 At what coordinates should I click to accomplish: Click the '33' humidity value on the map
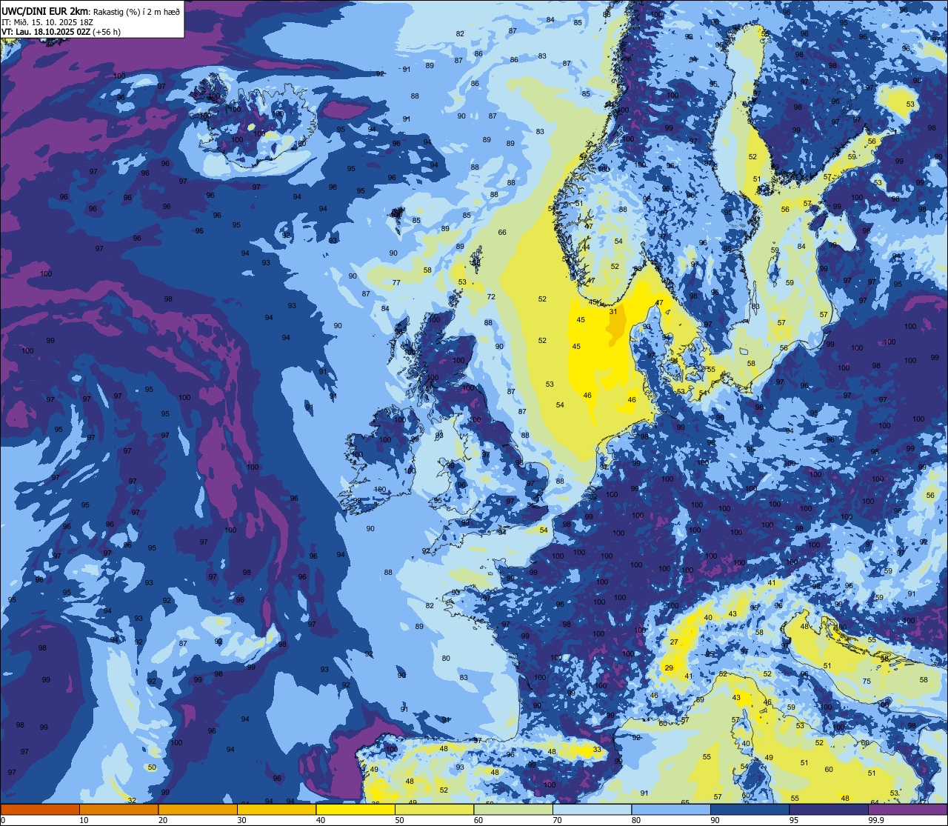coord(597,750)
